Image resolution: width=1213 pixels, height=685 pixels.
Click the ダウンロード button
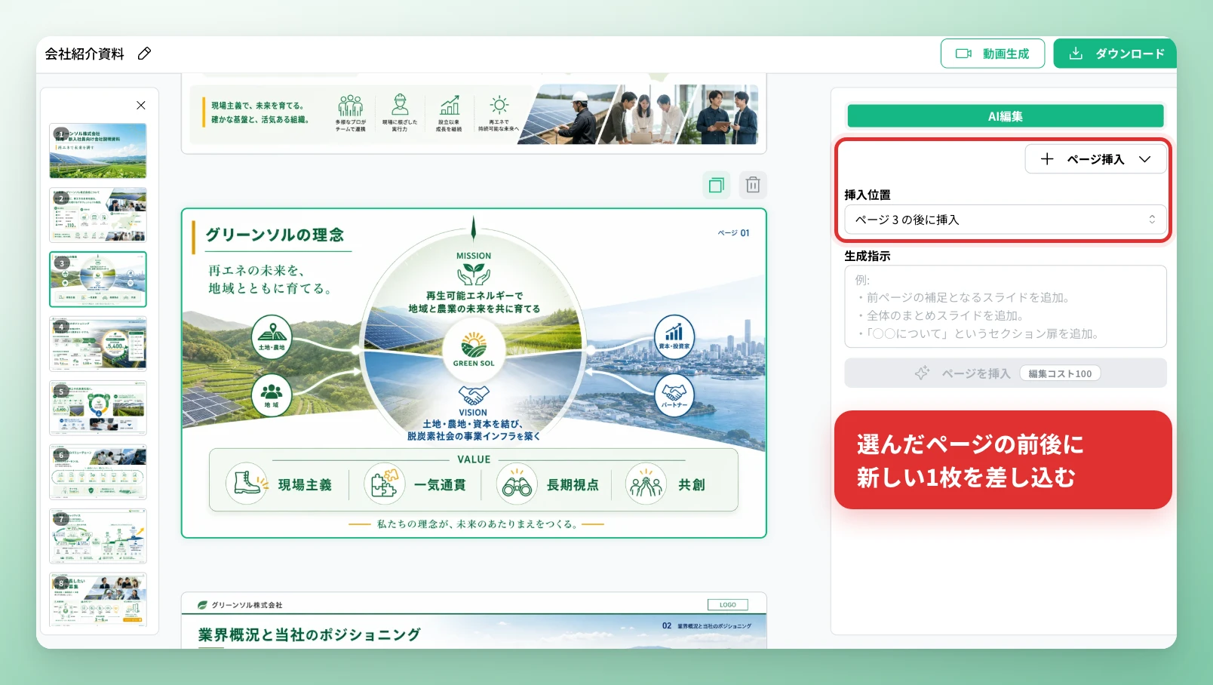click(x=1115, y=54)
